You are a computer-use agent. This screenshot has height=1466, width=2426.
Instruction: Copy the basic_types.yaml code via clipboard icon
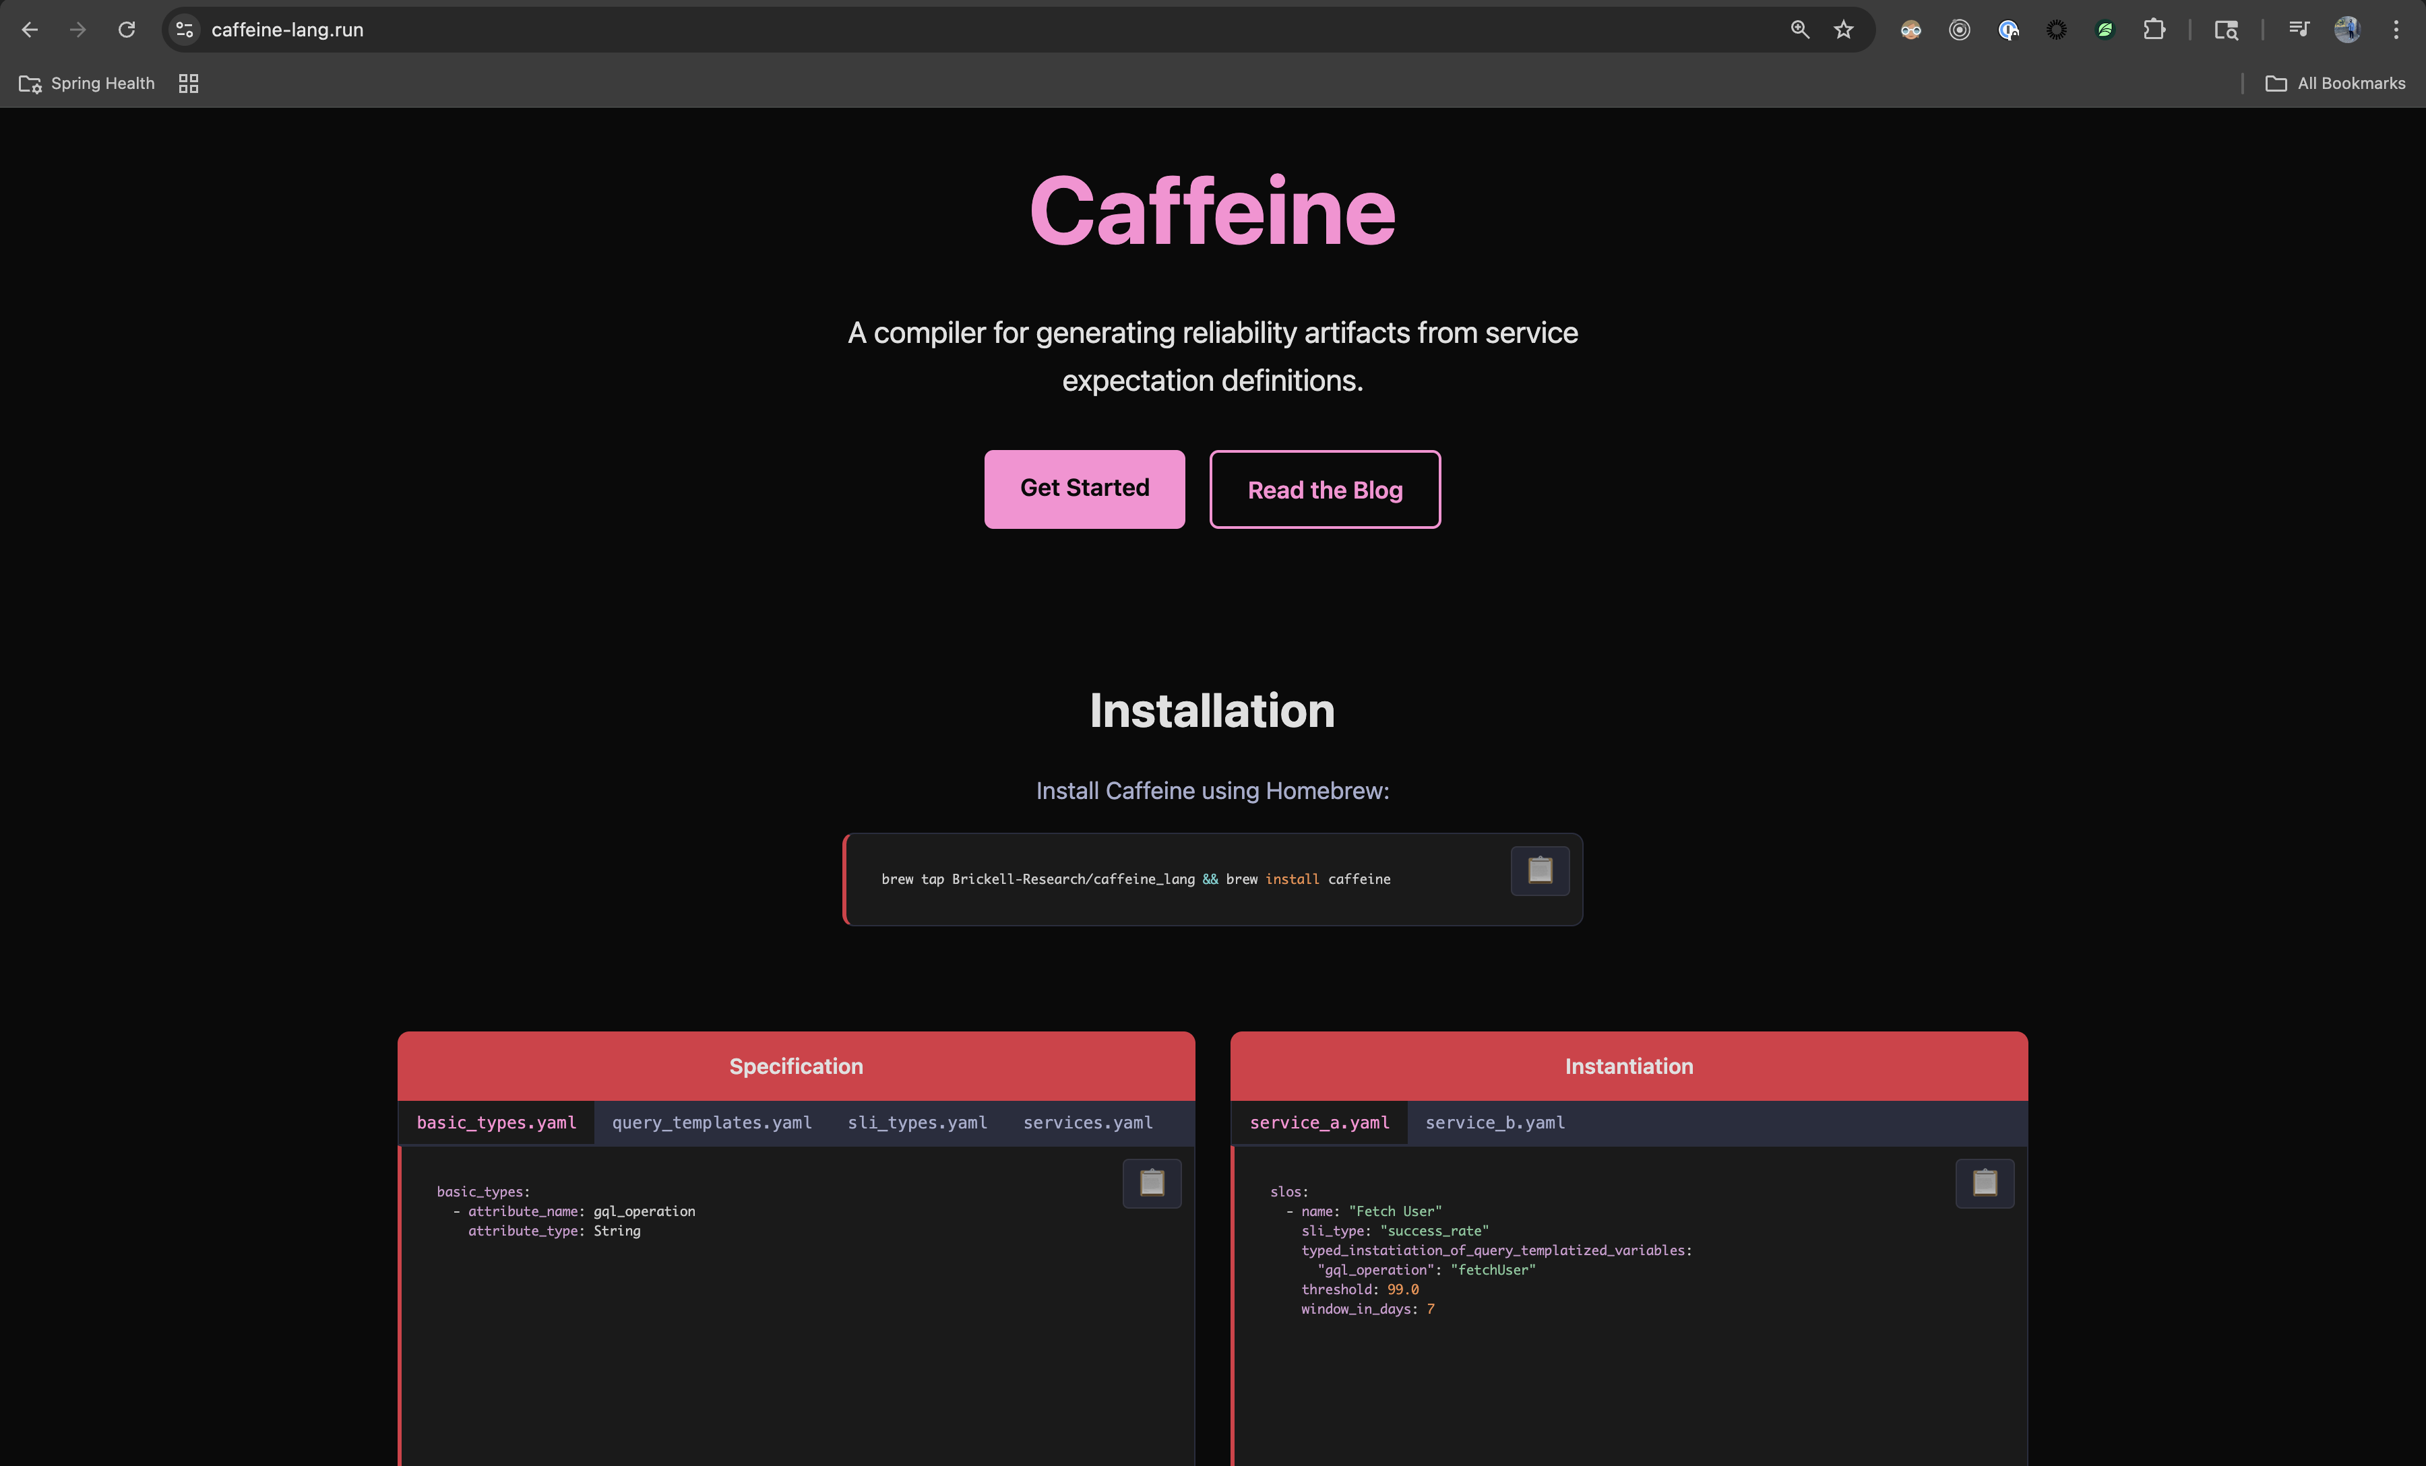pos(1151,1184)
